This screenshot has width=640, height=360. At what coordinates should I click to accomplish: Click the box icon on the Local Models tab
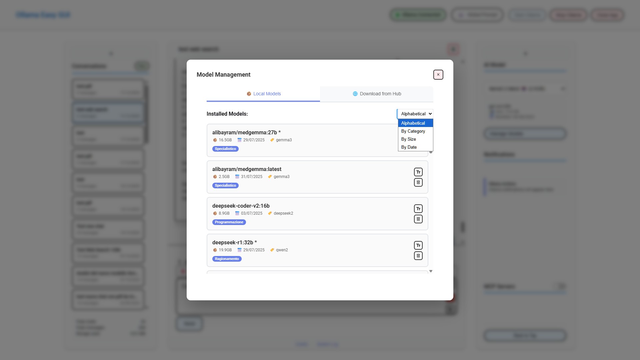(249, 94)
